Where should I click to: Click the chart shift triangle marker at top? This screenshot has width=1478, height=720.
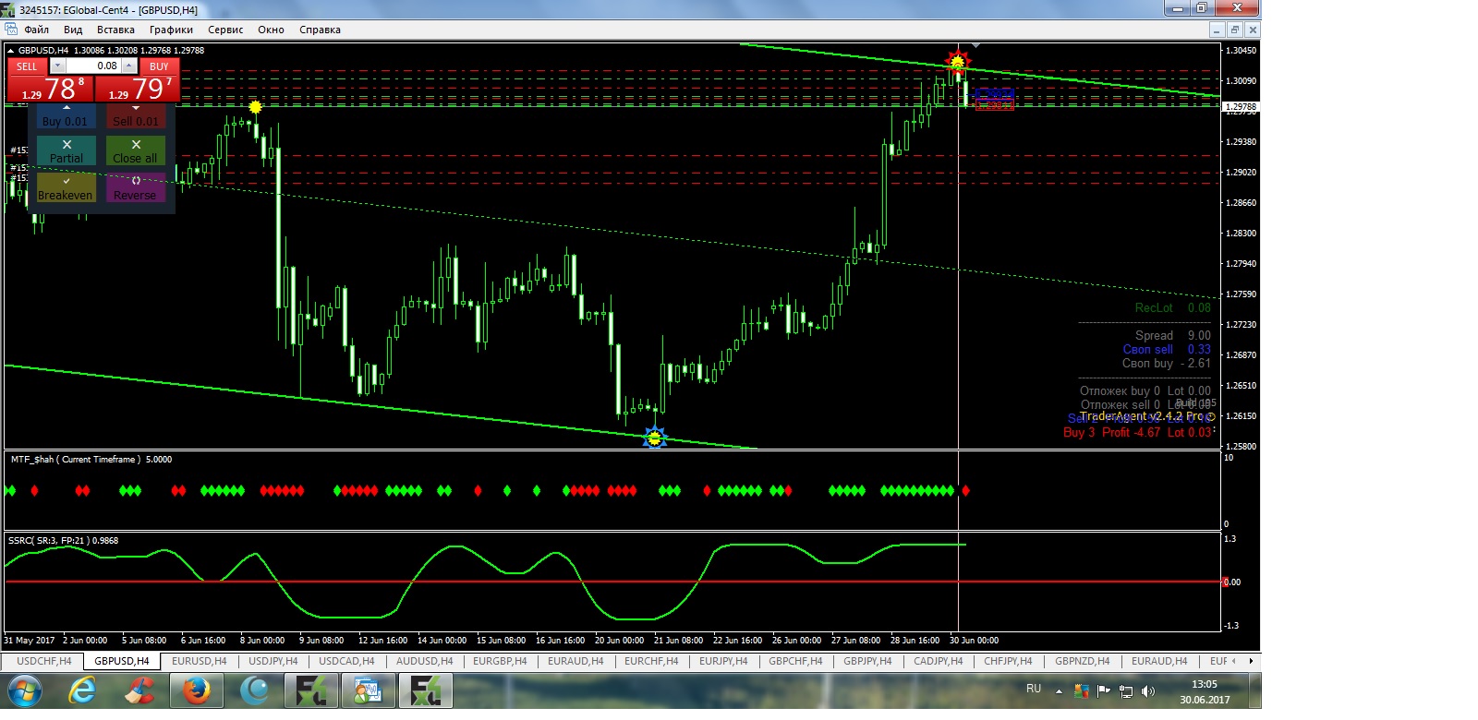[975, 45]
